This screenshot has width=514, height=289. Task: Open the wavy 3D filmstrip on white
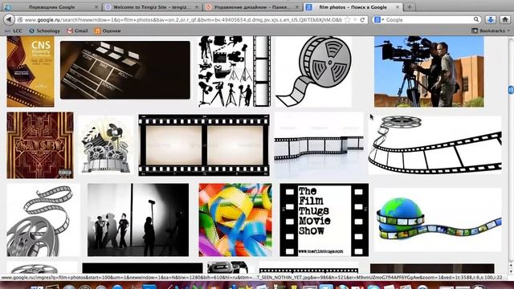[x=319, y=145]
